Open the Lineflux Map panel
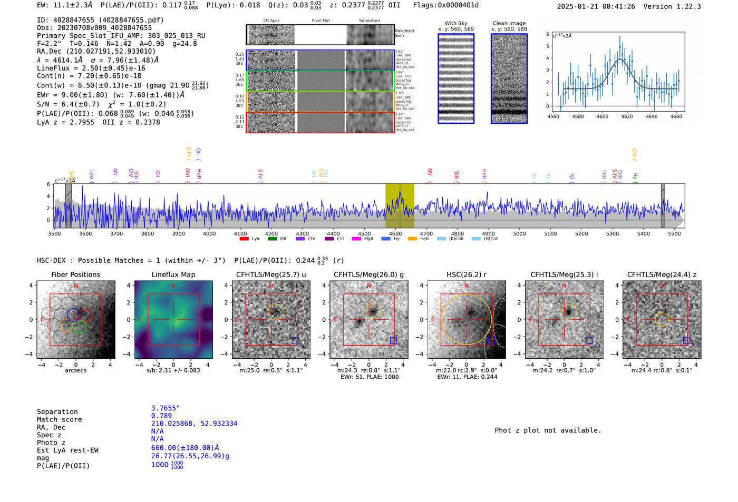The width and height of the screenshot is (738, 502). pyautogui.click(x=173, y=319)
